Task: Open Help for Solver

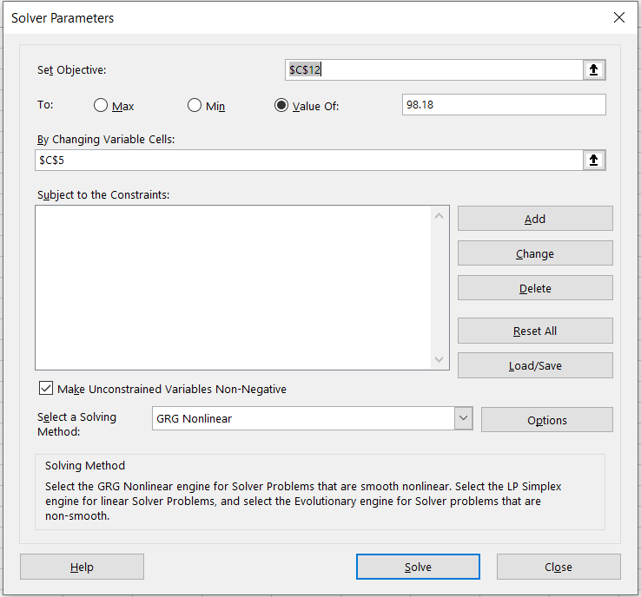Action: (82, 567)
